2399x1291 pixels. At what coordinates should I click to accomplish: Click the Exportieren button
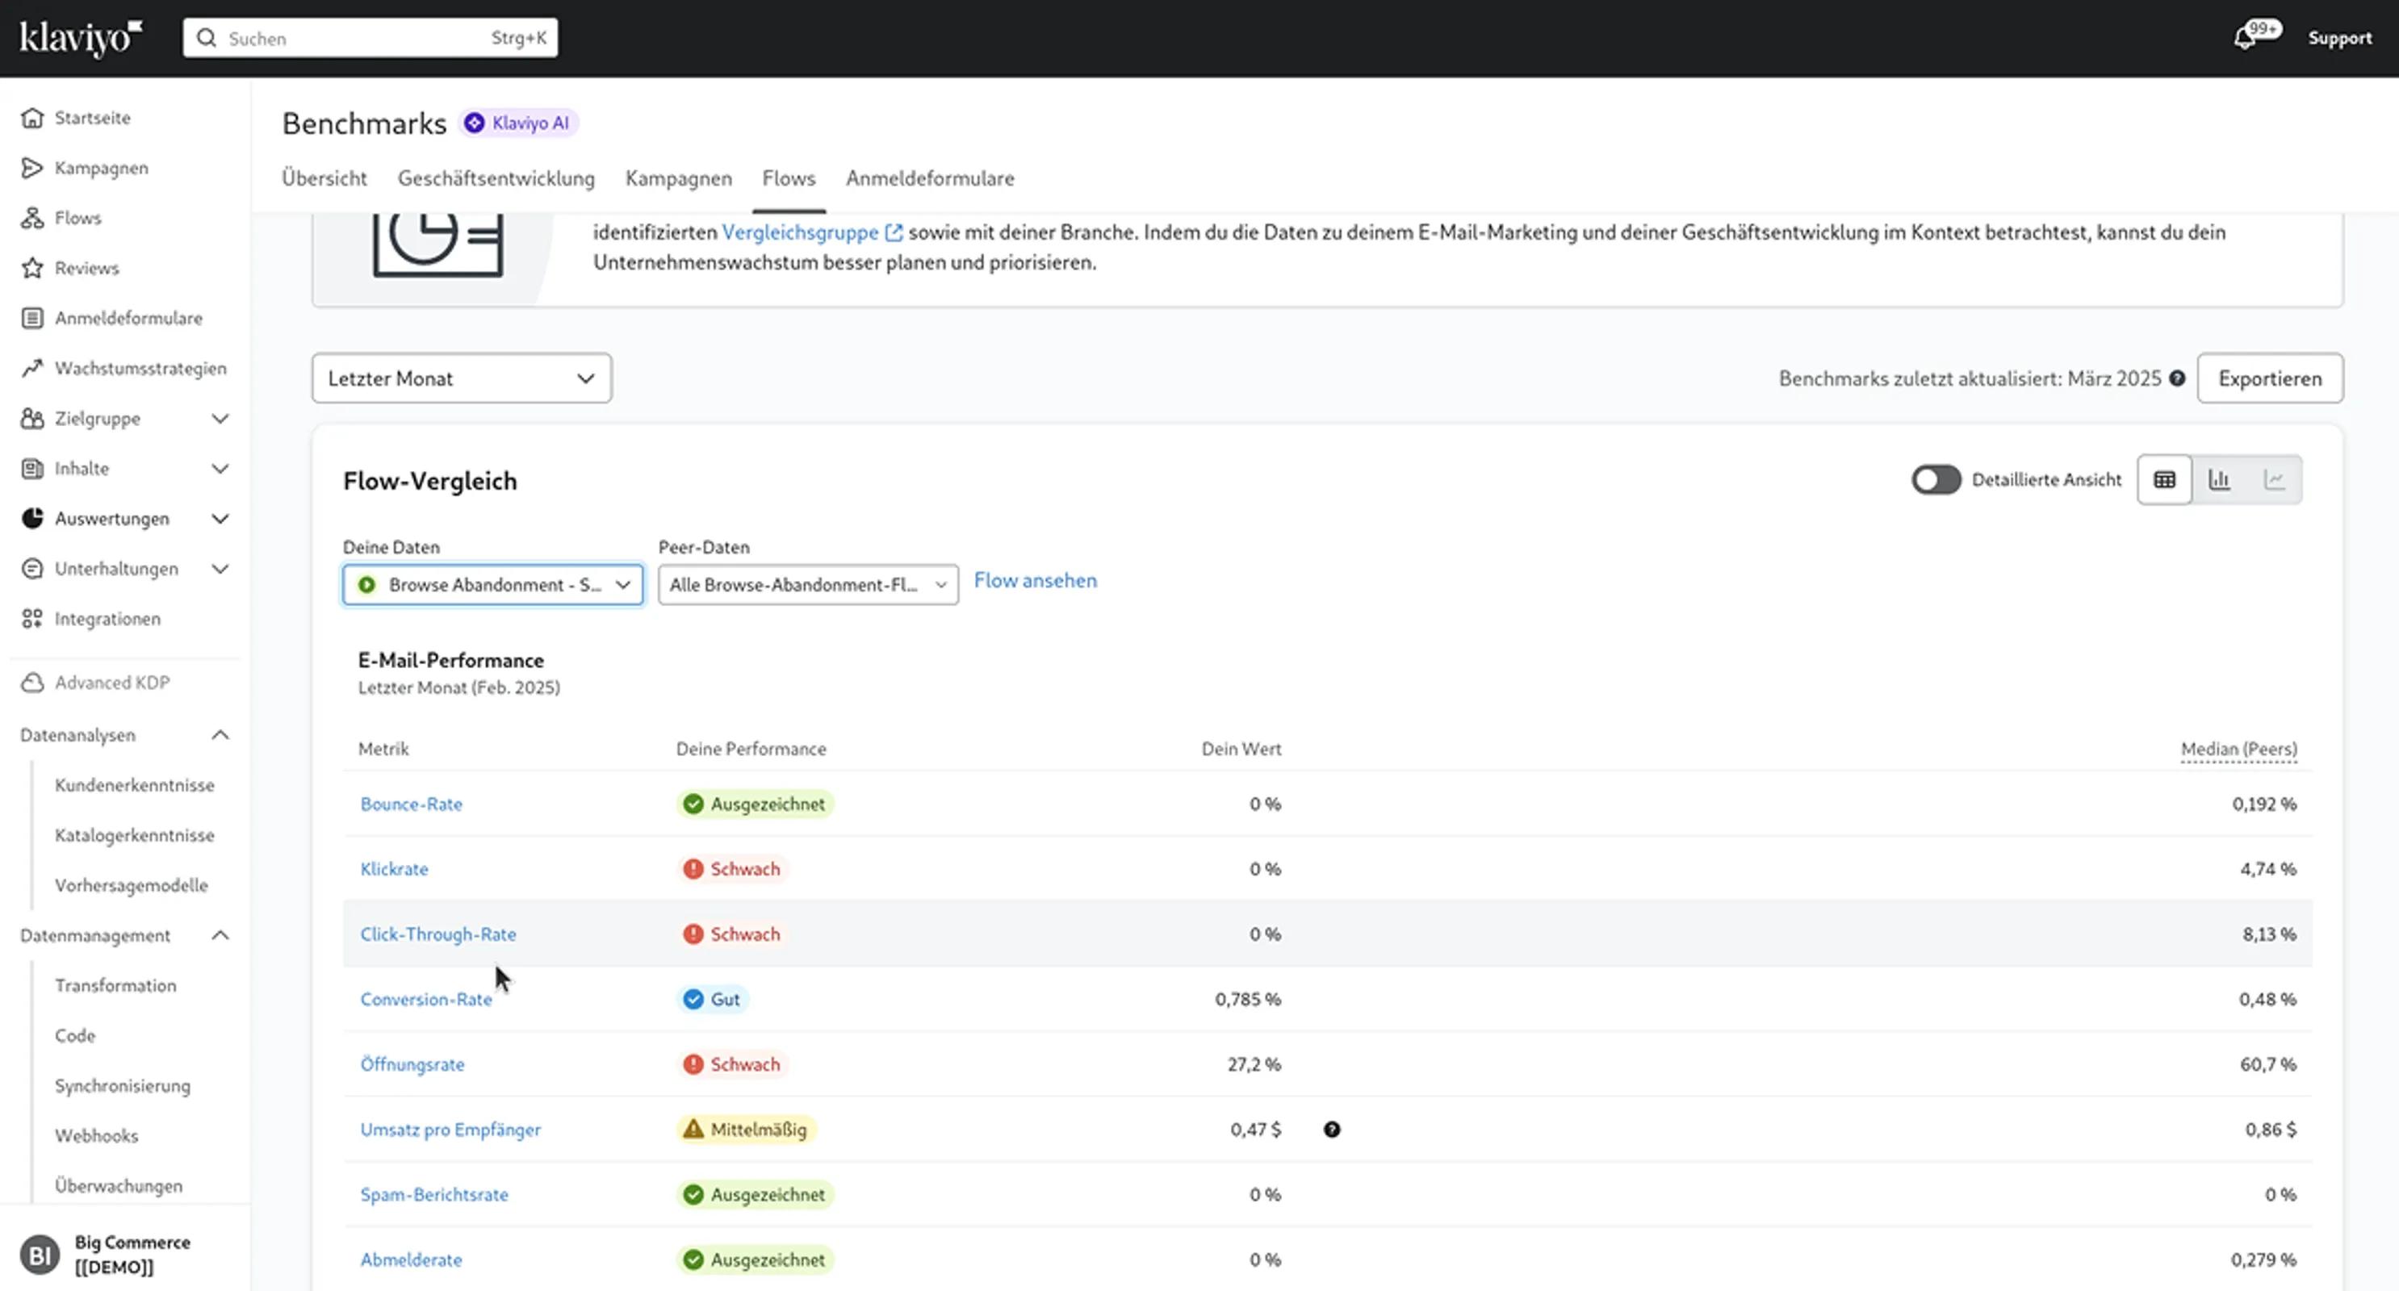pos(2270,379)
